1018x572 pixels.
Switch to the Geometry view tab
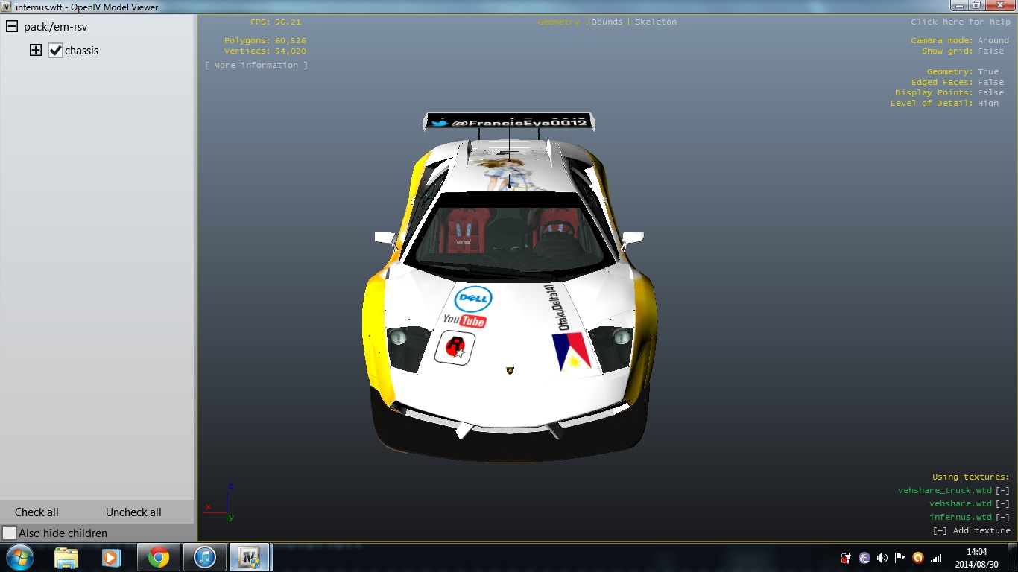click(558, 22)
